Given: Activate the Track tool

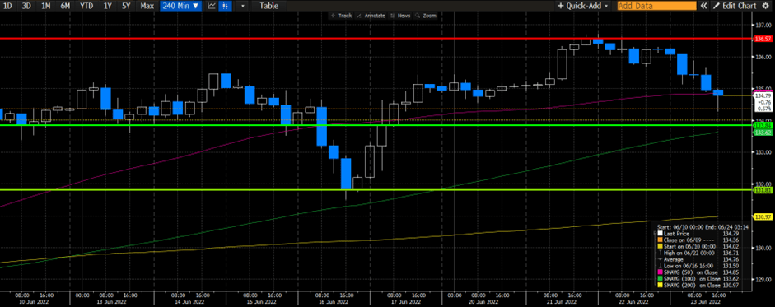Looking at the screenshot, I should pyautogui.click(x=341, y=16).
